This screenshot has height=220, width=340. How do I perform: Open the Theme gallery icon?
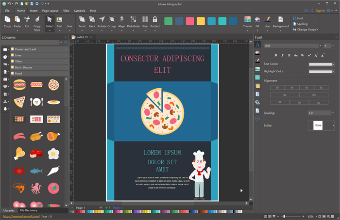point(248,21)
